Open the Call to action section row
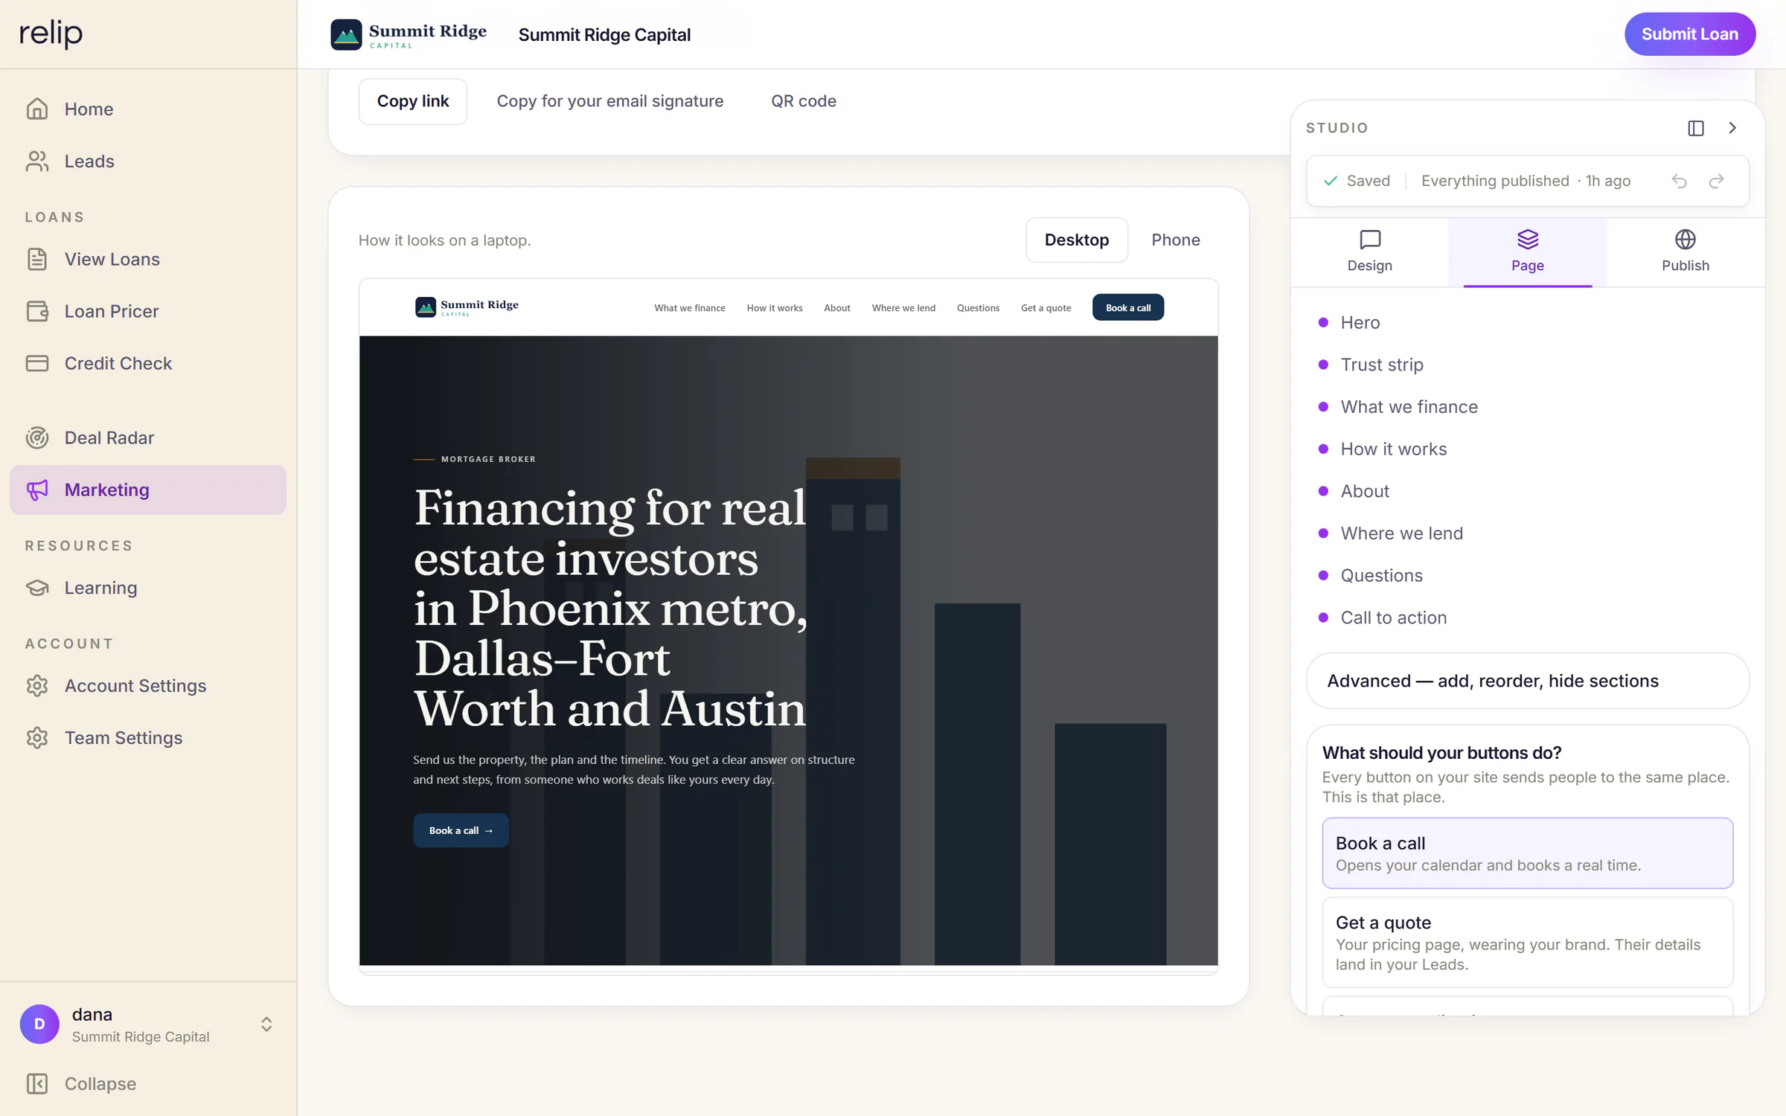1786x1116 pixels. [x=1527, y=618]
